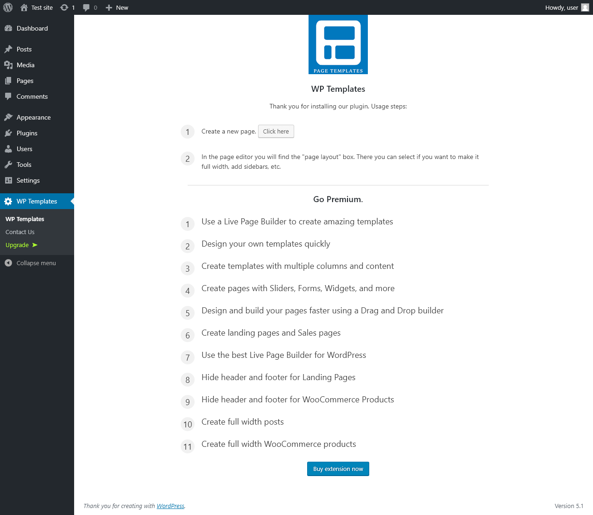Click the plus icon for New
Viewport: 593px width, 515px height.
pos(109,7)
